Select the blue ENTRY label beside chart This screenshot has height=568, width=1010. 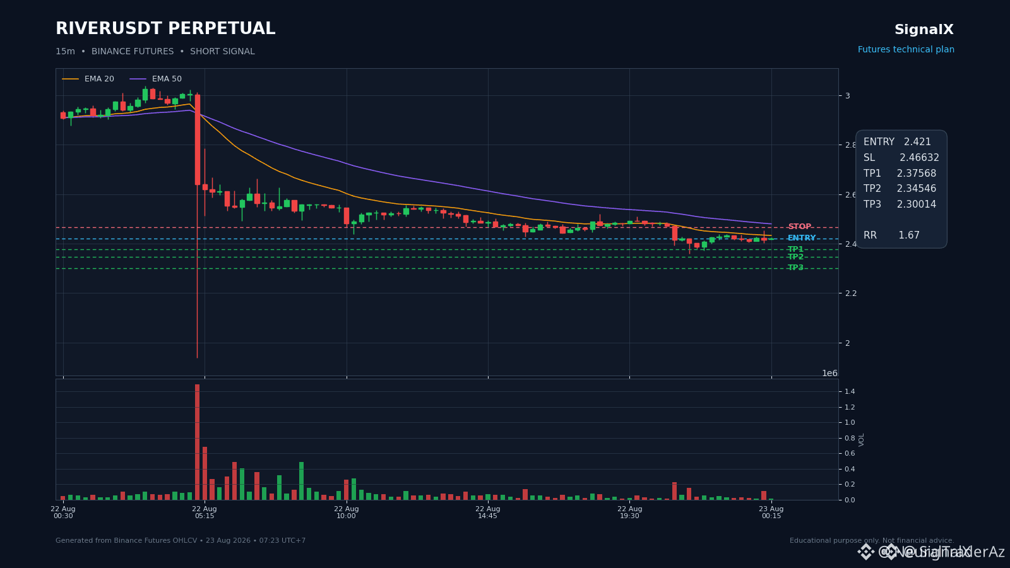(802, 238)
